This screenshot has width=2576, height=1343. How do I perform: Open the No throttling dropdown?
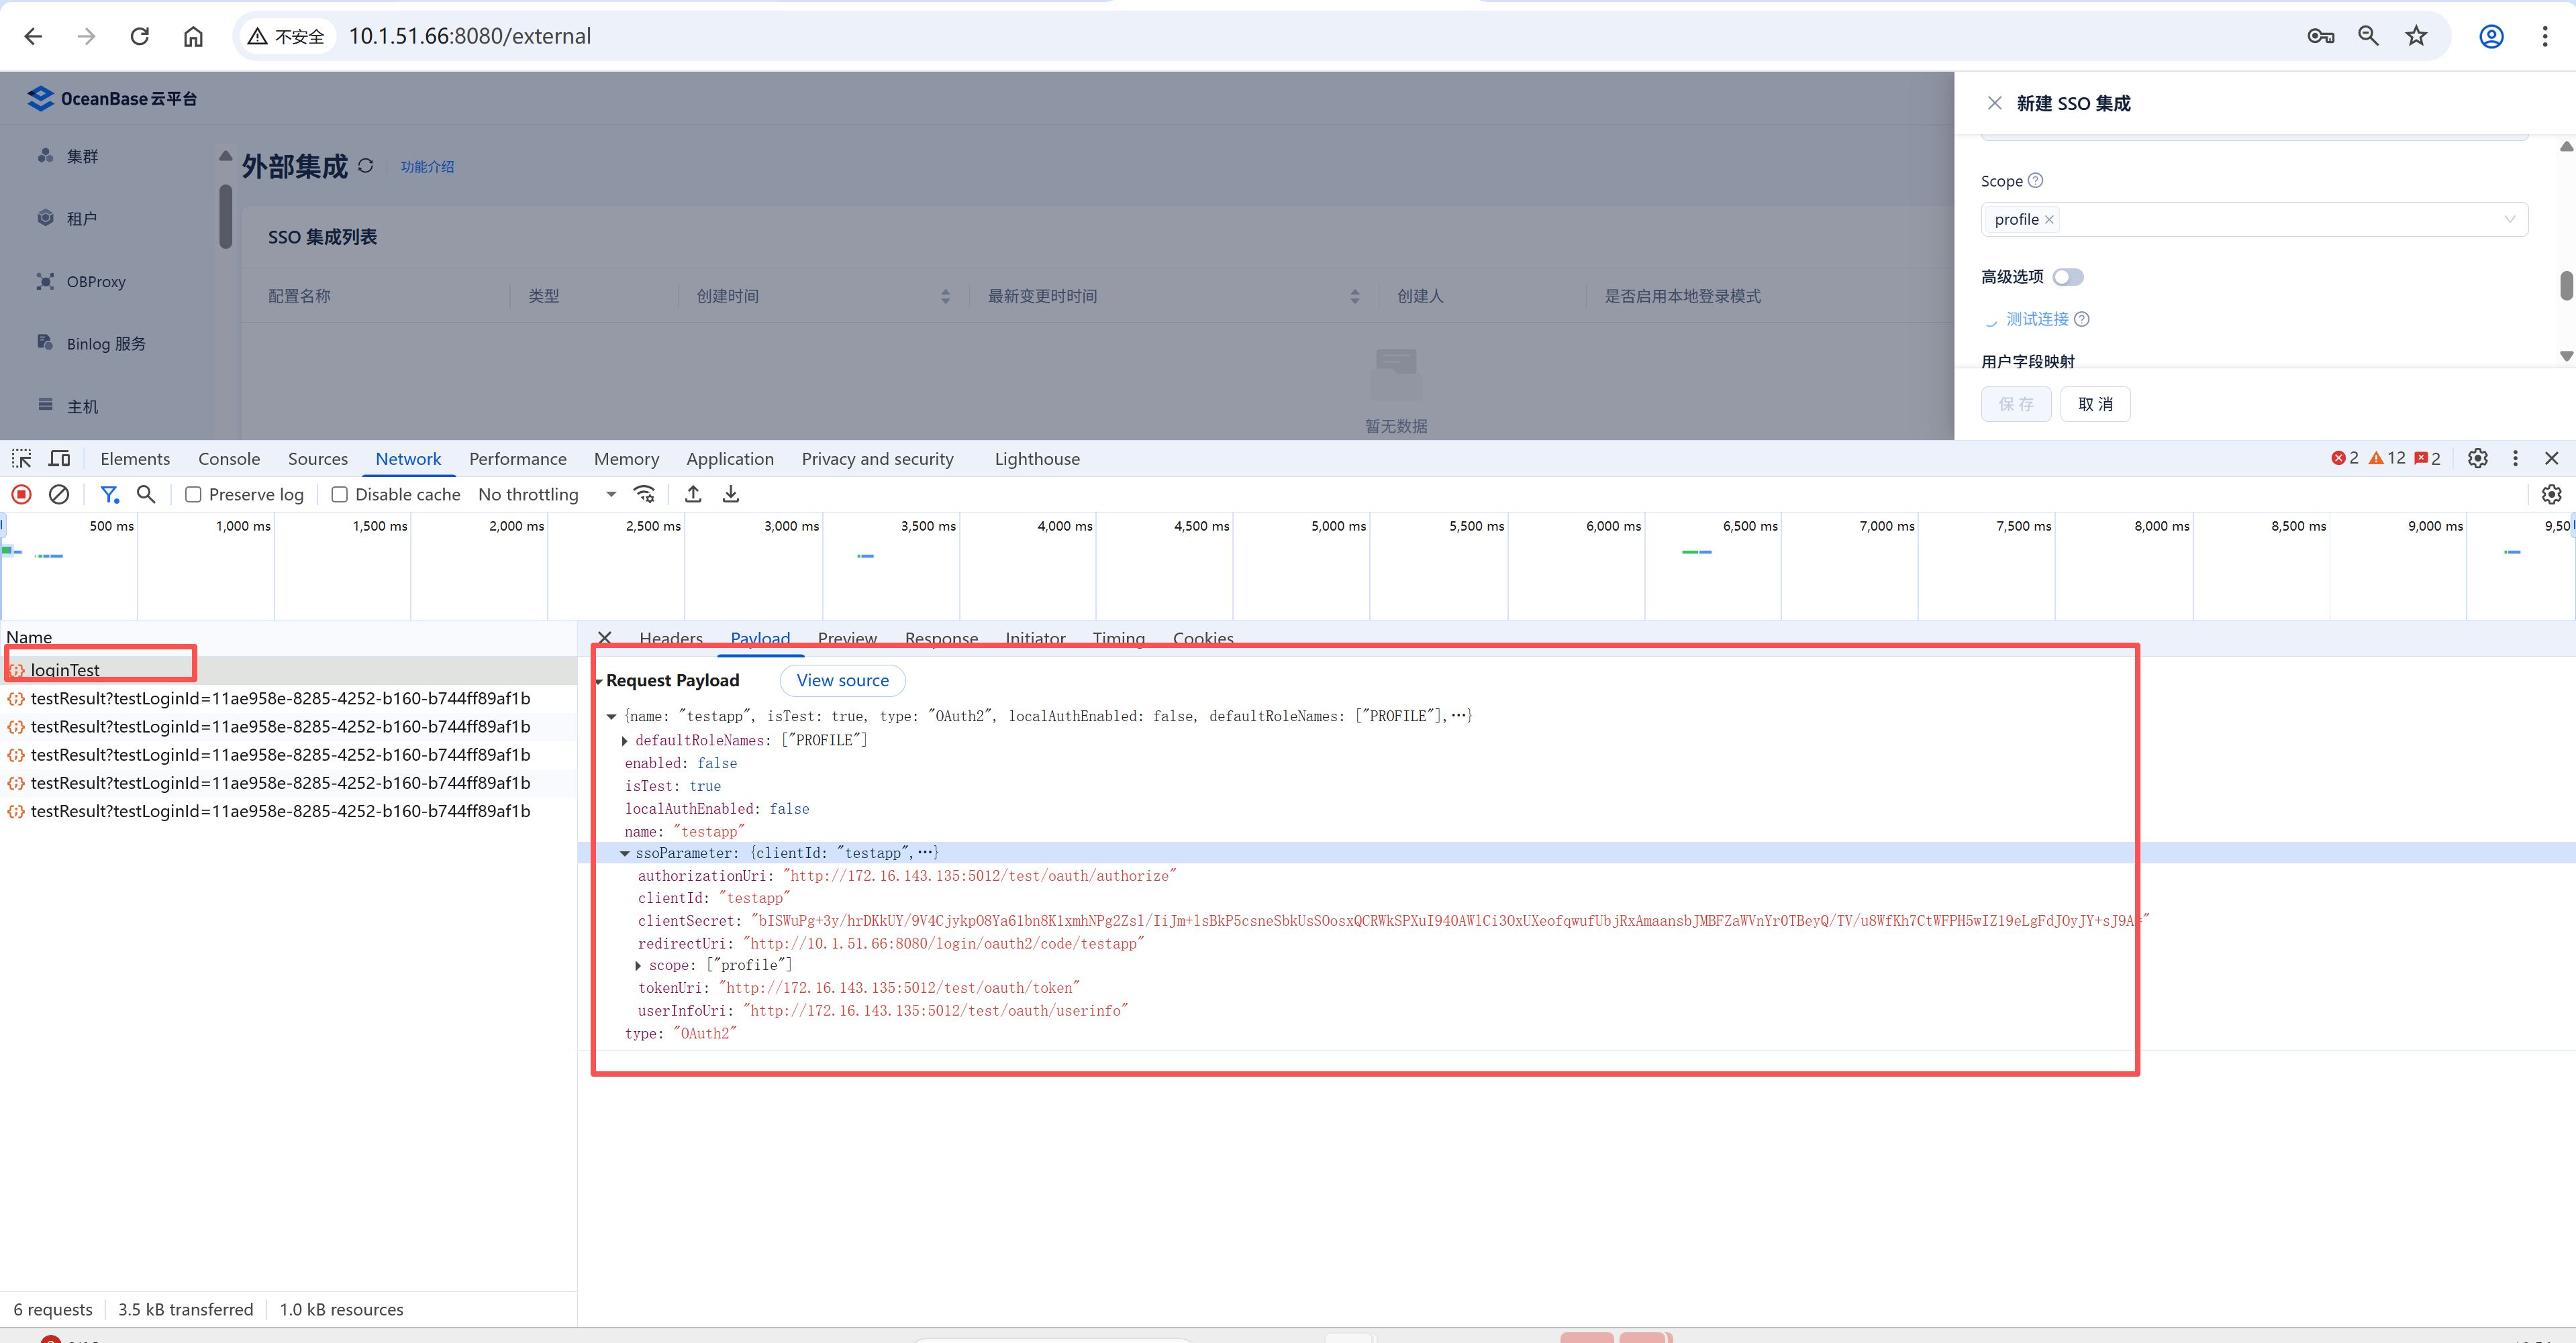pos(547,494)
